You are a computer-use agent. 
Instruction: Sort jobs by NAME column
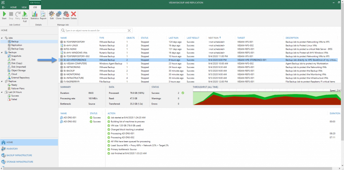pyautogui.click(x=63, y=38)
